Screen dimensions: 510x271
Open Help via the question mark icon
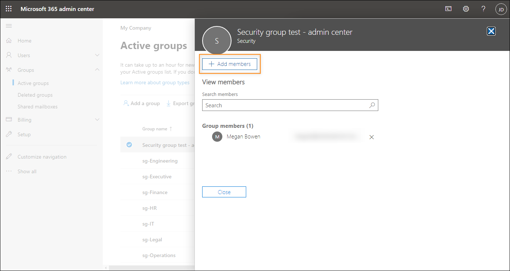[x=483, y=8]
